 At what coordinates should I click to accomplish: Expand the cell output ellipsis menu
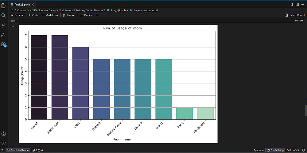pos(13,26)
